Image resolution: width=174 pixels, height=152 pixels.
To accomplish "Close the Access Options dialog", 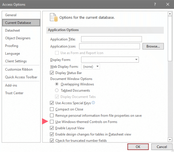I will 167,4.
